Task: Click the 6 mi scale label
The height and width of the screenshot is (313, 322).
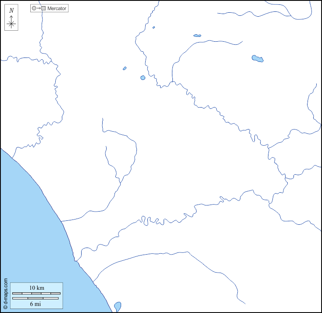Action: pyautogui.click(x=36, y=304)
